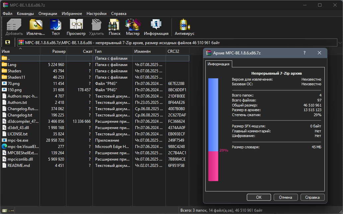
Task: Click the Lang folder icon
Action: pyautogui.click(x=4, y=65)
